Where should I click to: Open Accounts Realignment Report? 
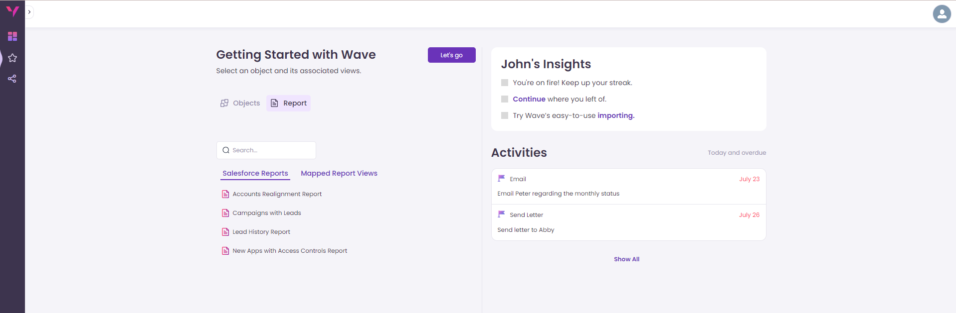pos(277,194)
